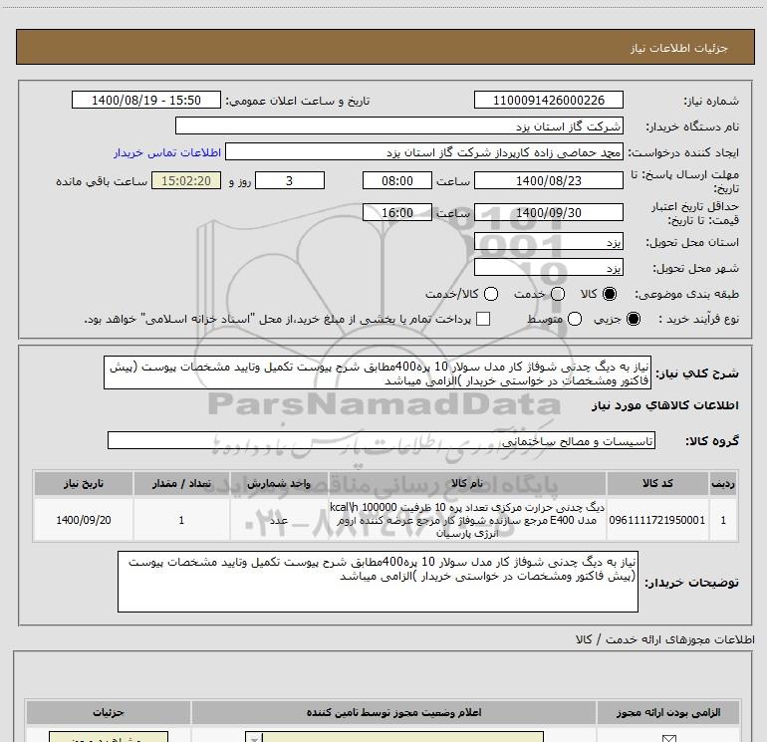Click the product name cell of row 1
Screen dimensions: 767x742
click(467, 520)
